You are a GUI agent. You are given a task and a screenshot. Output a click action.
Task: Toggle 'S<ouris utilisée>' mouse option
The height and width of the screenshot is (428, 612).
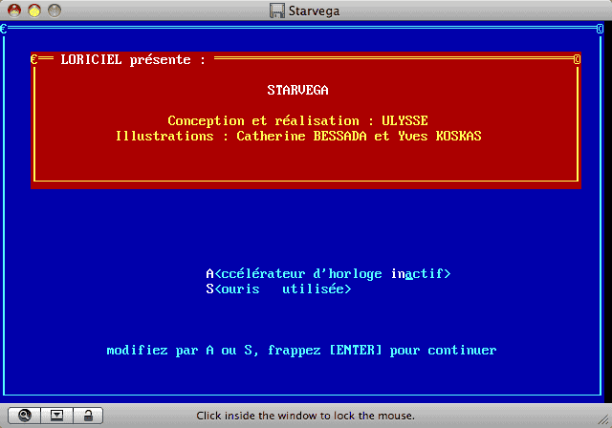click(x=278, y=289)
